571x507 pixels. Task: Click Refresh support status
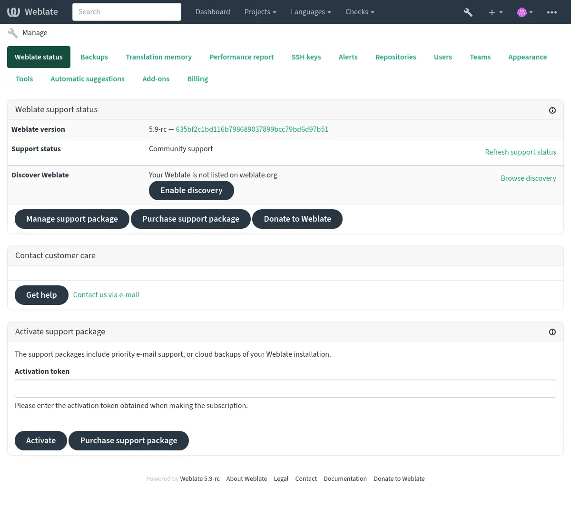[521, 152]
